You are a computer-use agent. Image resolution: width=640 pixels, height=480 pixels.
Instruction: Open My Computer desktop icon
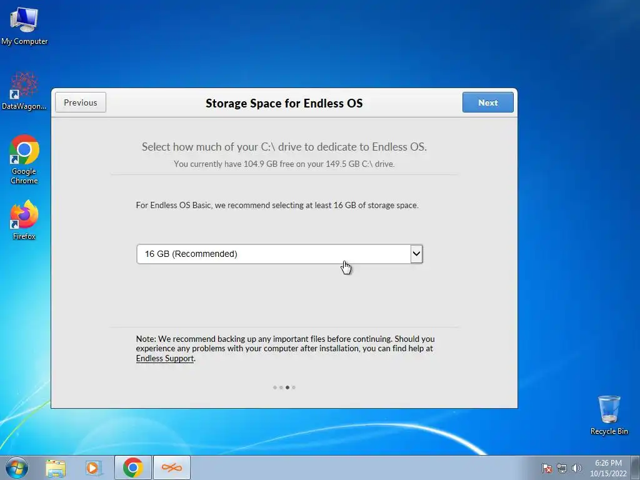coord(24,25)
